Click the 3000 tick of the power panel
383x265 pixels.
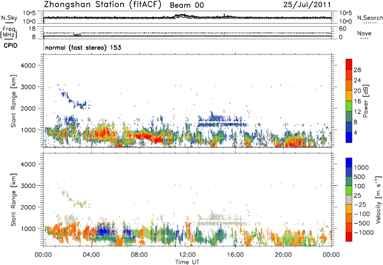click(x=28, y=87)
